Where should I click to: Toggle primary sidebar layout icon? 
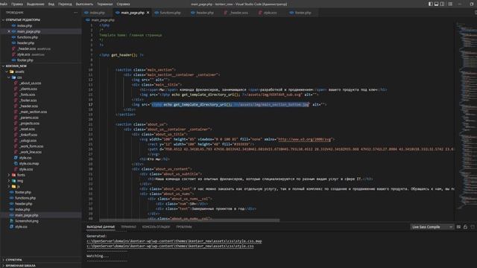pyautogui.click(x=431, y=4)
